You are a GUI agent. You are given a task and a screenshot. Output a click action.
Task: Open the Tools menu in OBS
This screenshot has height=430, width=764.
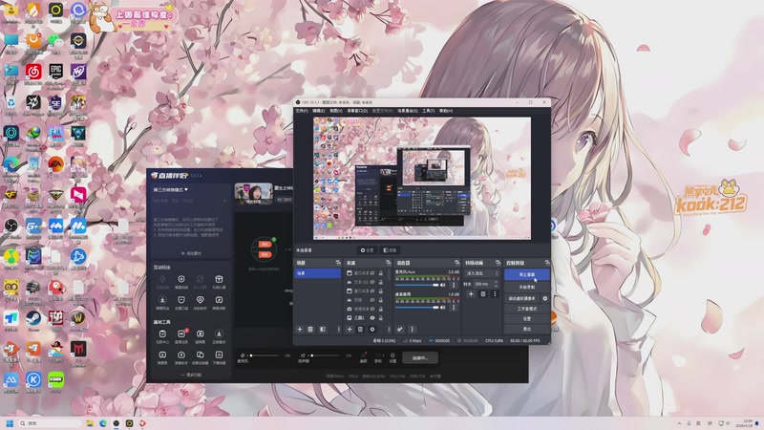[428, 111]
